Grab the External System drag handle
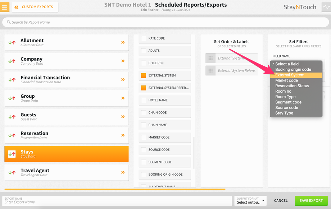The image size is (331, 209). pos(210,58)
